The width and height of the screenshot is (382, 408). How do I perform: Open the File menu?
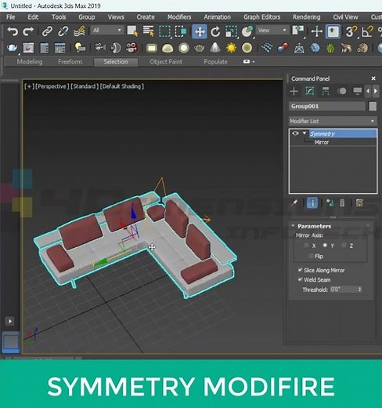(10, 17)
